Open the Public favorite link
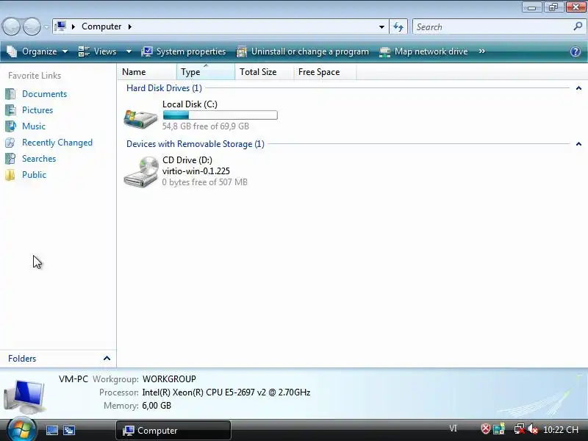The width and height of the screenshot is (588, 441). pyautogui.click(x=34, y=175)
